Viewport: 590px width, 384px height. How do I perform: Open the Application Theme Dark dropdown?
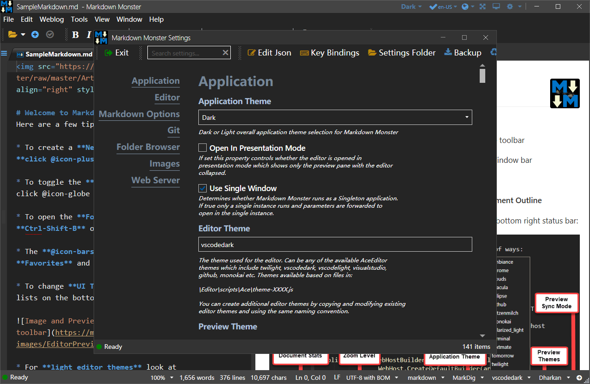(x=335, y=118)
